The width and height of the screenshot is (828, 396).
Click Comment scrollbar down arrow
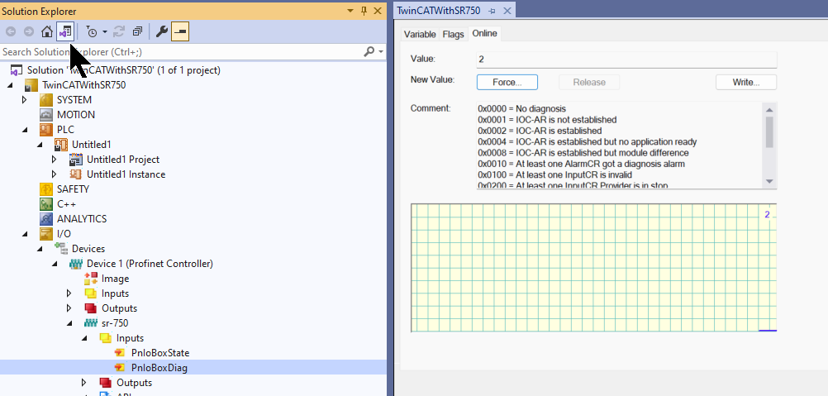click(769, 181)
